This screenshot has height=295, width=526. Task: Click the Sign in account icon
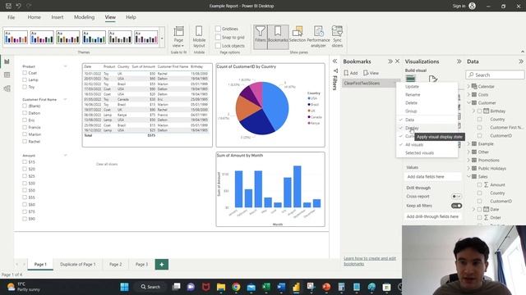point(473,6)
